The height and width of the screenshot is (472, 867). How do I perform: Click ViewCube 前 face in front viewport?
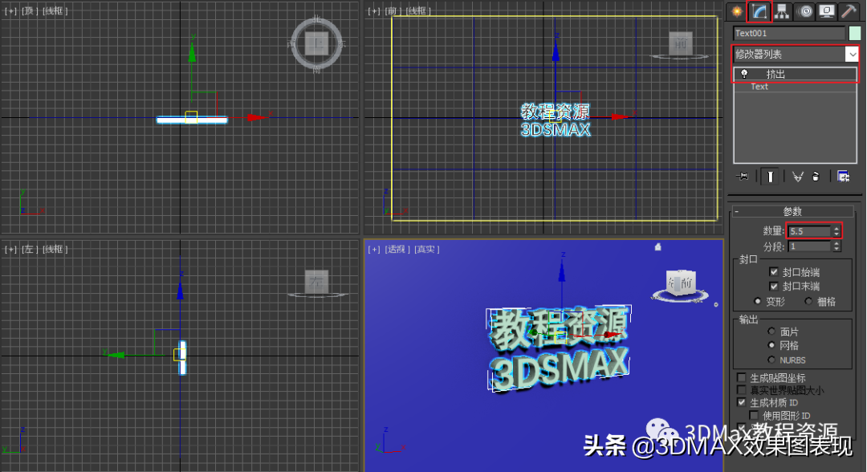(681, 43)
